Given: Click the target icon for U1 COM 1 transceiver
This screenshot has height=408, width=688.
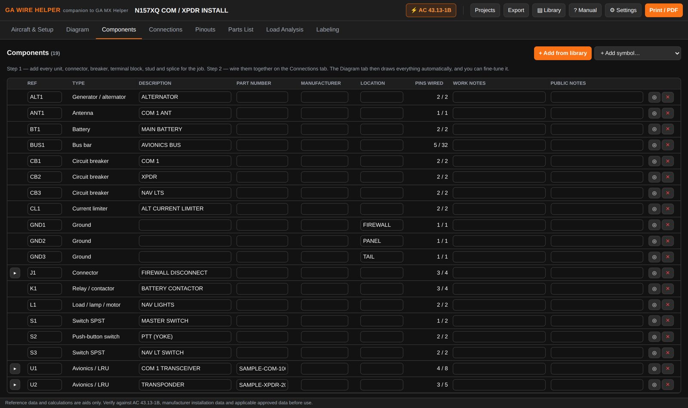Looking at the screenshot, I should (654, 368).
